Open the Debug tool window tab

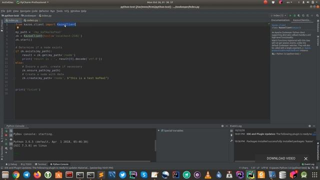[11, 164]
